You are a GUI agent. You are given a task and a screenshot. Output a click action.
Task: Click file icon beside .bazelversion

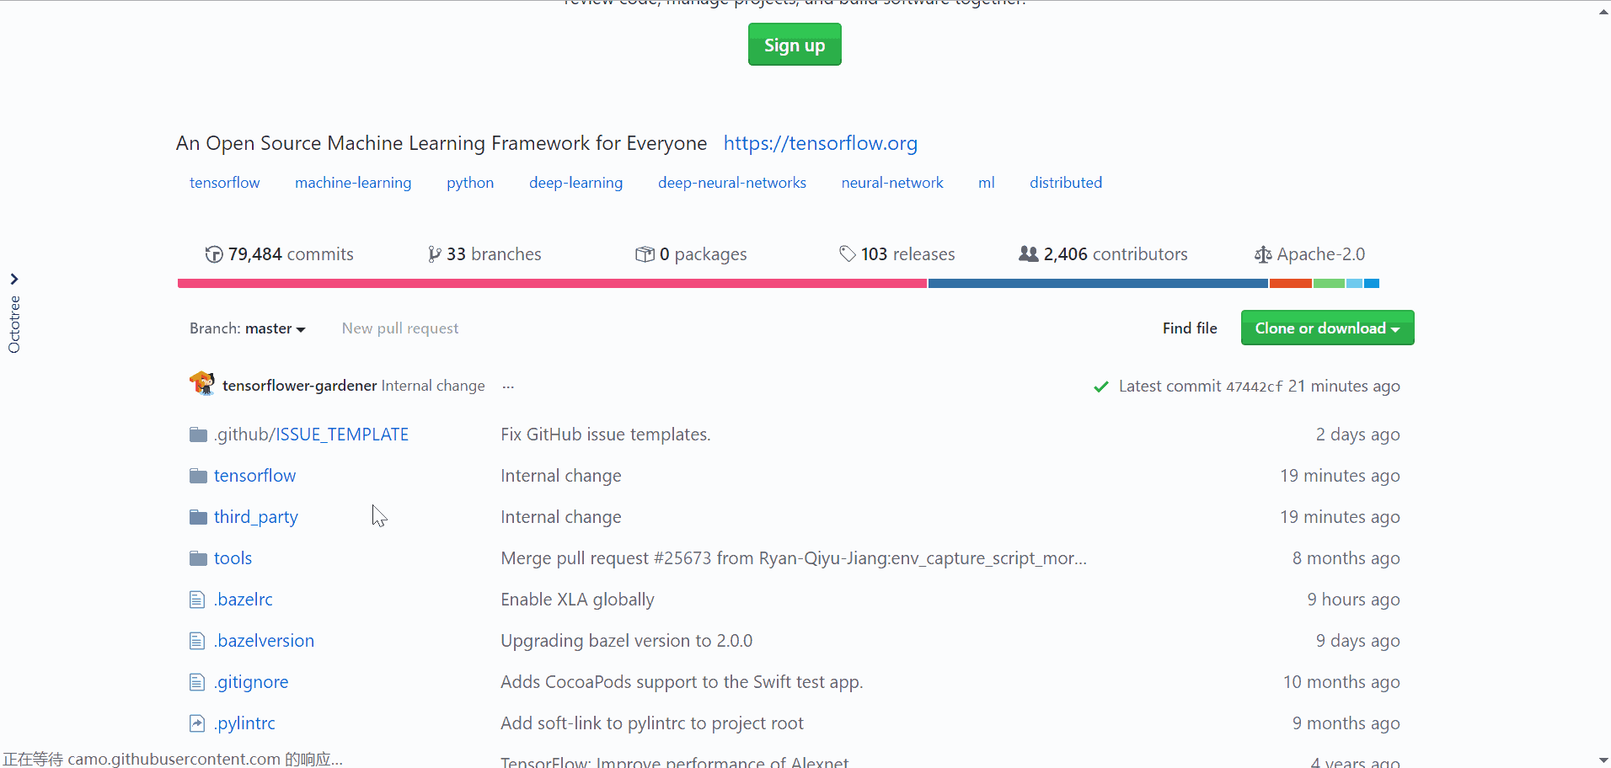pyautogui.click(x=197, y=641)
